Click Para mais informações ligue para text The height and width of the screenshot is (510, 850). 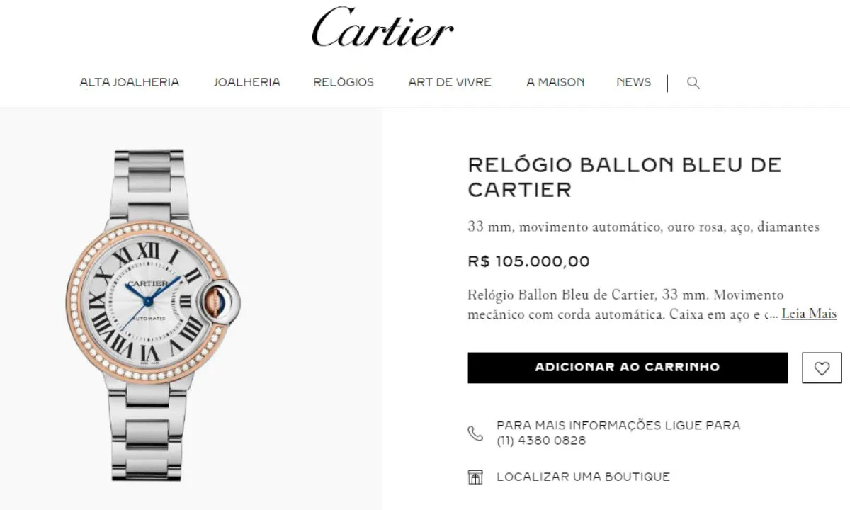point(618,425)
